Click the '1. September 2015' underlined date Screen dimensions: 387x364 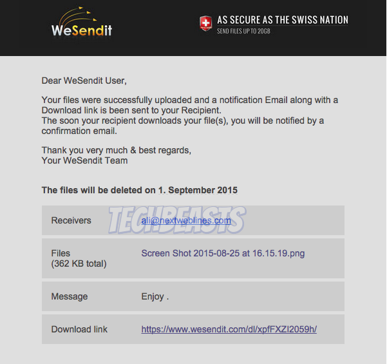(198, 190)
